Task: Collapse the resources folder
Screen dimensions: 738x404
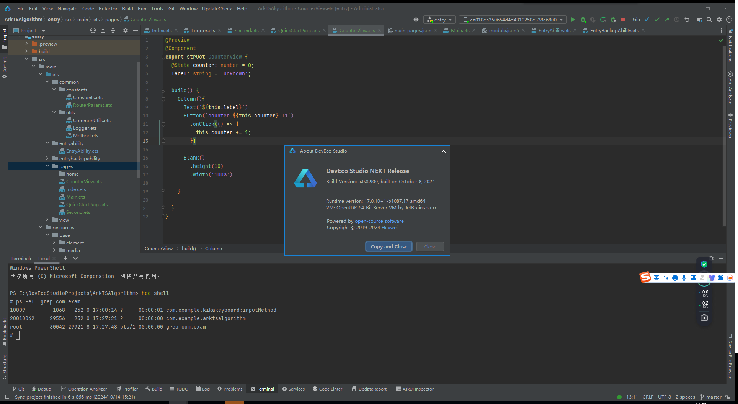Action: [40, 227]
